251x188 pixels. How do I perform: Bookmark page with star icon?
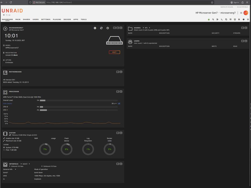pyautogui.click(x=212, y=2)
